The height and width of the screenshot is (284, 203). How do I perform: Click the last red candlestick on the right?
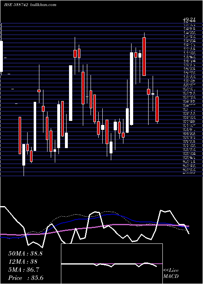pyautogui.click(x=157, y=109)
